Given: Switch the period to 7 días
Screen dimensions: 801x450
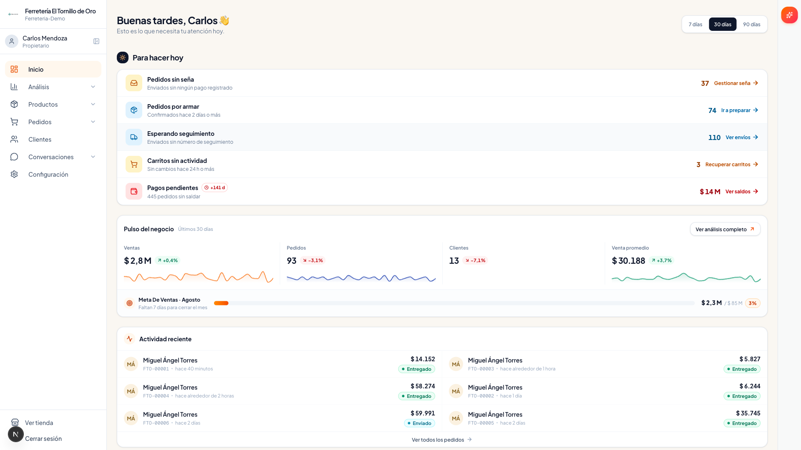Looking at the screenshot, I should pos(695,24).
